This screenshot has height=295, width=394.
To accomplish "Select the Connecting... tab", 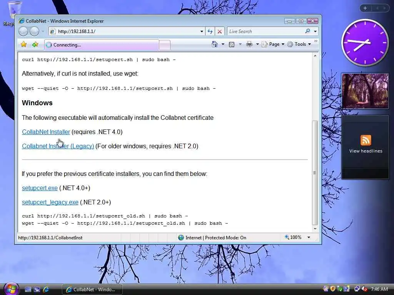I will (x=102, y=45).
